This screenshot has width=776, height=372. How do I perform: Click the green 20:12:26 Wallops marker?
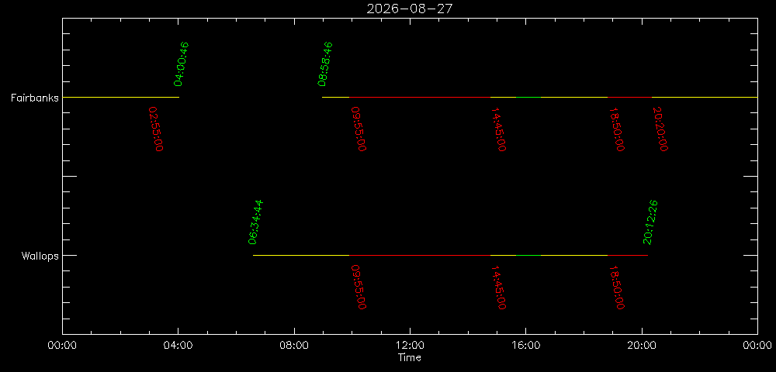click(650, 222)
